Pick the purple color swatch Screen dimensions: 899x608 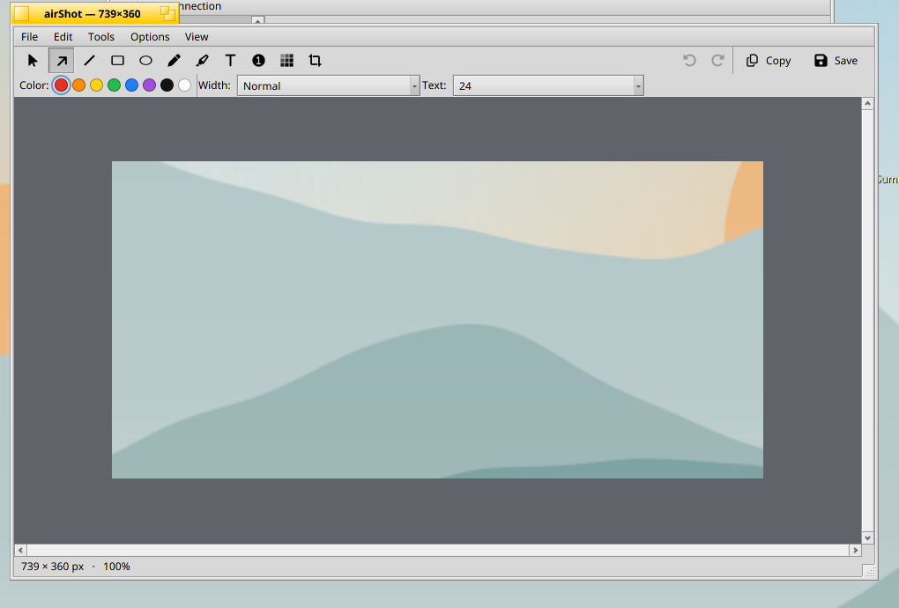(x=149, y=85)
